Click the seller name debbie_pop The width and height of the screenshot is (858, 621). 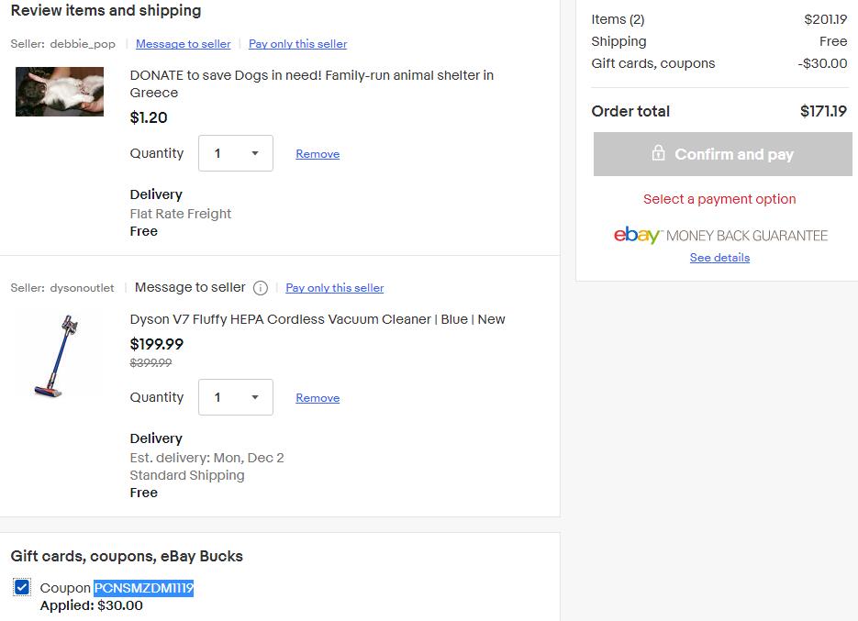click(83, 44)
